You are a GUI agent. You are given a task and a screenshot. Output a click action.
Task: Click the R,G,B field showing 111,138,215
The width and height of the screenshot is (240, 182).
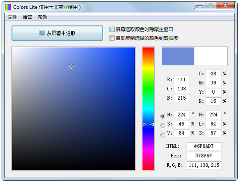(x=204, y=165)
